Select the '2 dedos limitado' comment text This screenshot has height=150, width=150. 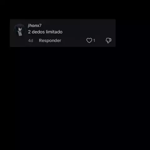tap(45, 32)
